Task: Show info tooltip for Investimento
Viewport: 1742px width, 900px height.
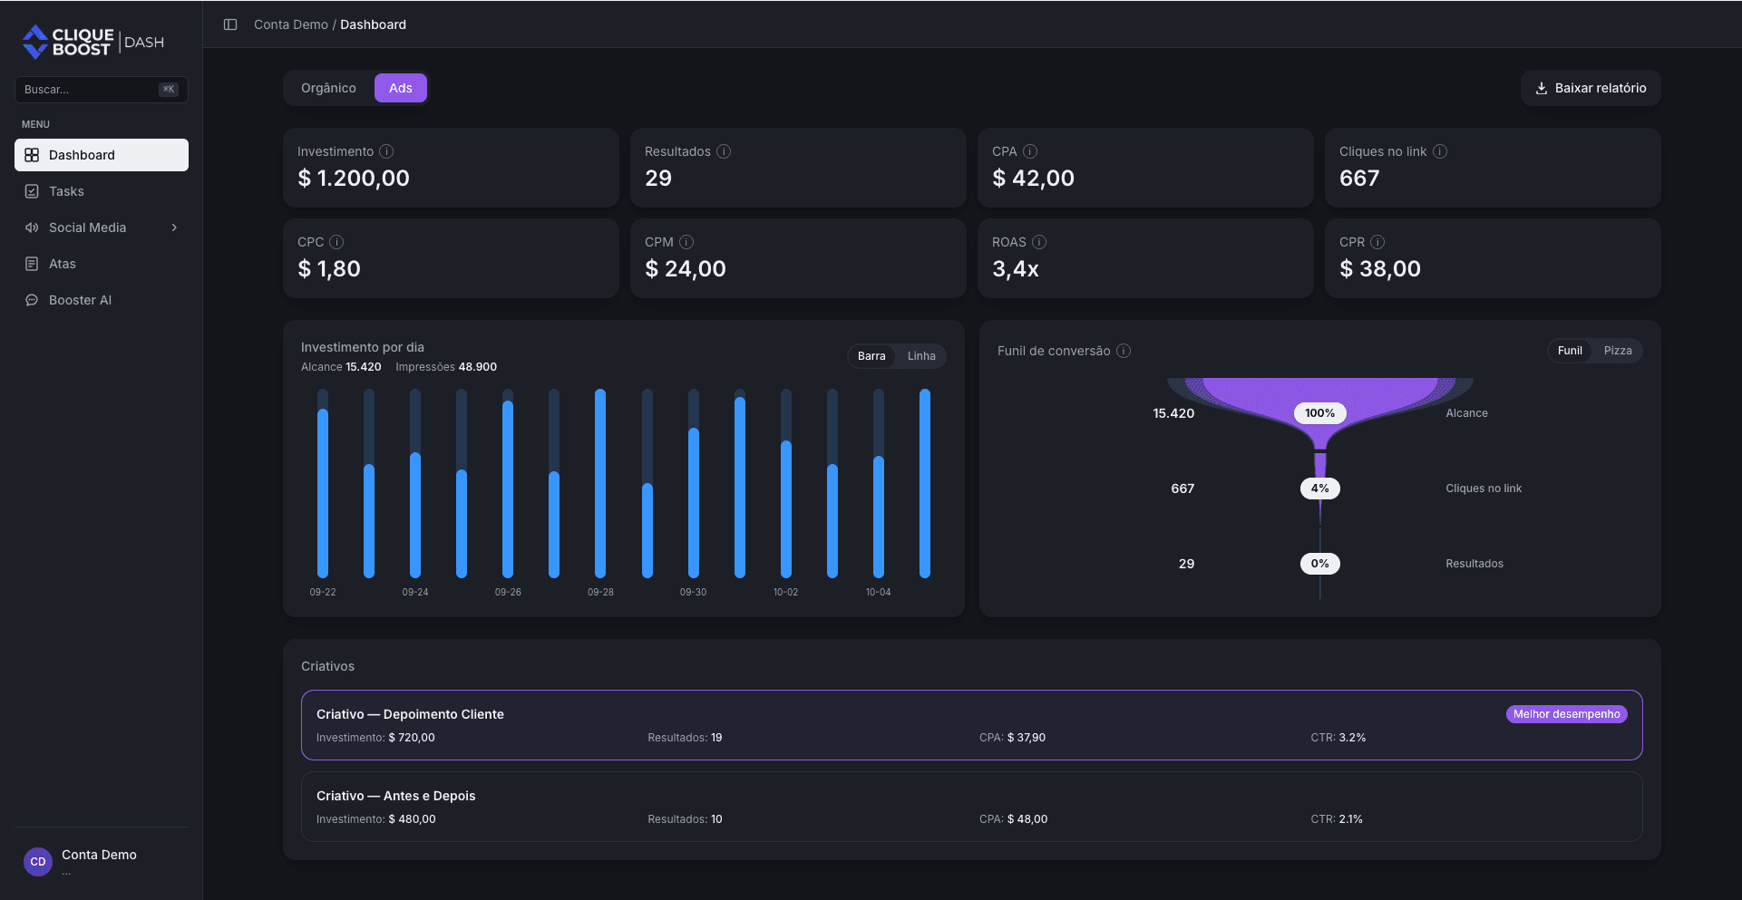Action: coord(386,151)
